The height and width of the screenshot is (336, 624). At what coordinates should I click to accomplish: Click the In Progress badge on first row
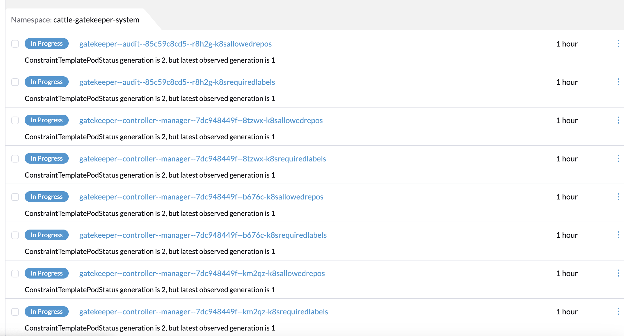coord(47,44)
